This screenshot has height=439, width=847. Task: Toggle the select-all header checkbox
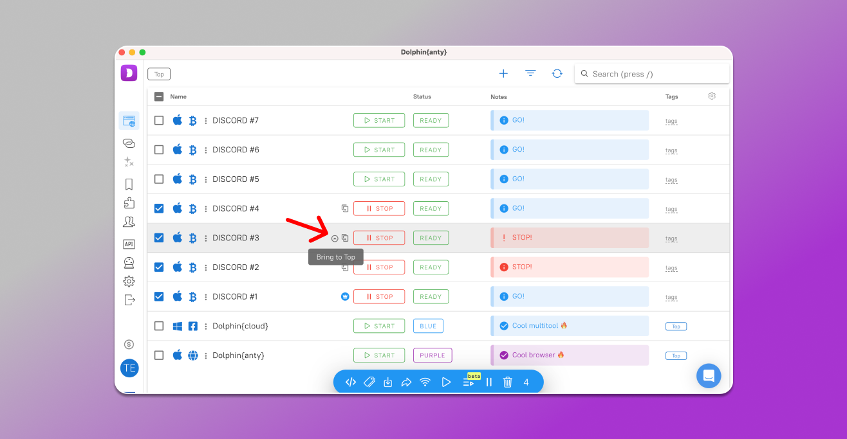click(159, 96)
